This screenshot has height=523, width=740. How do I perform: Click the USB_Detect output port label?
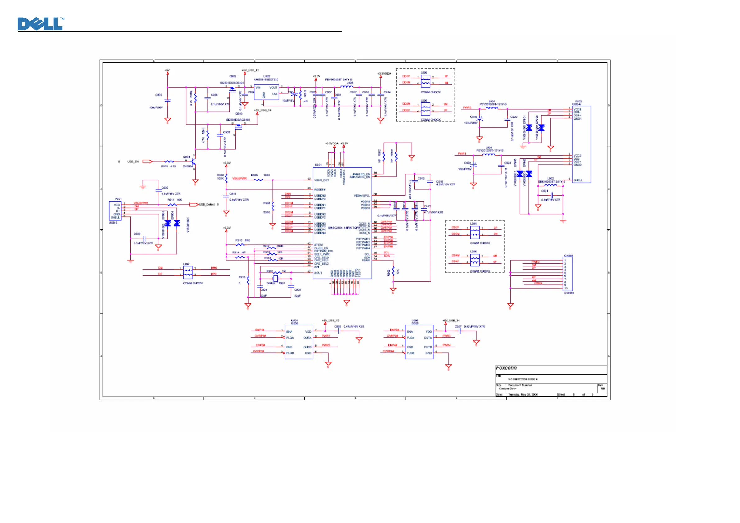(x=207, y=205)
